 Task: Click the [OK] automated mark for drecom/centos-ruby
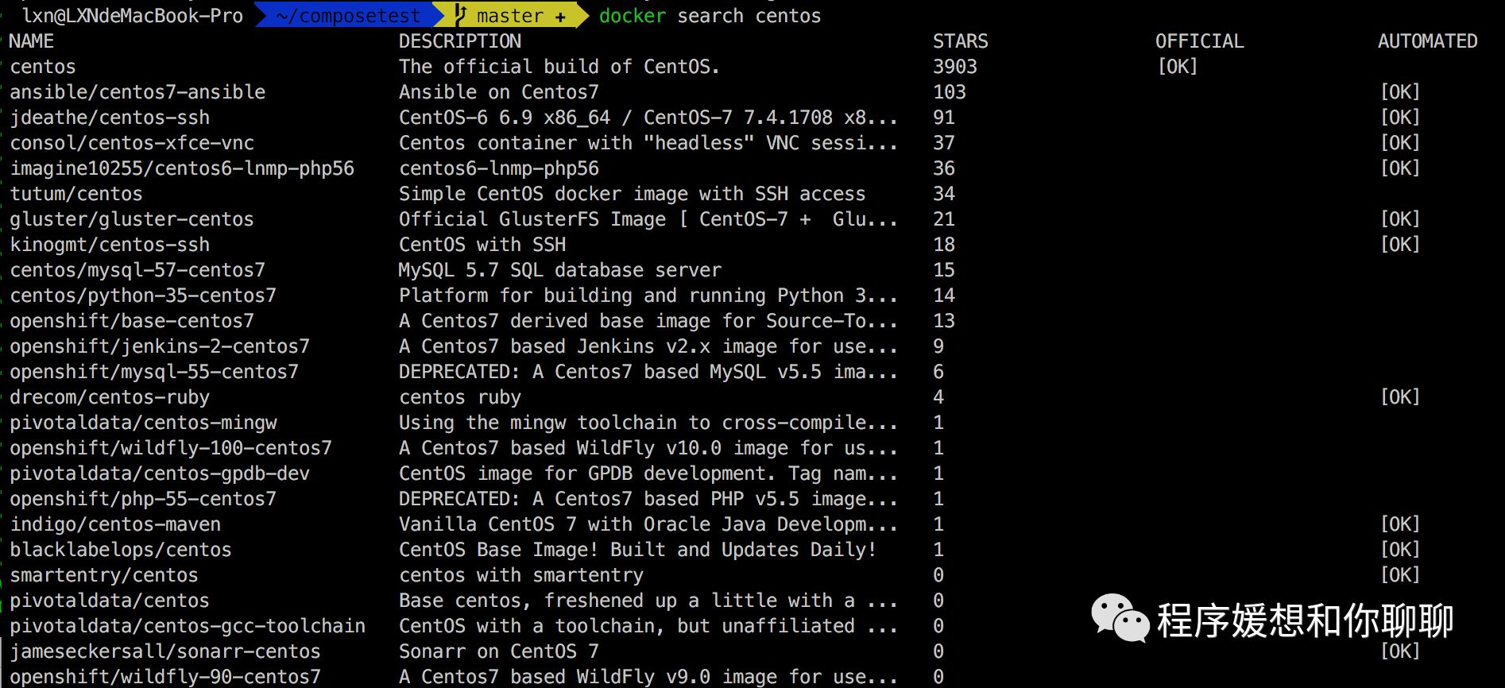1400,397
